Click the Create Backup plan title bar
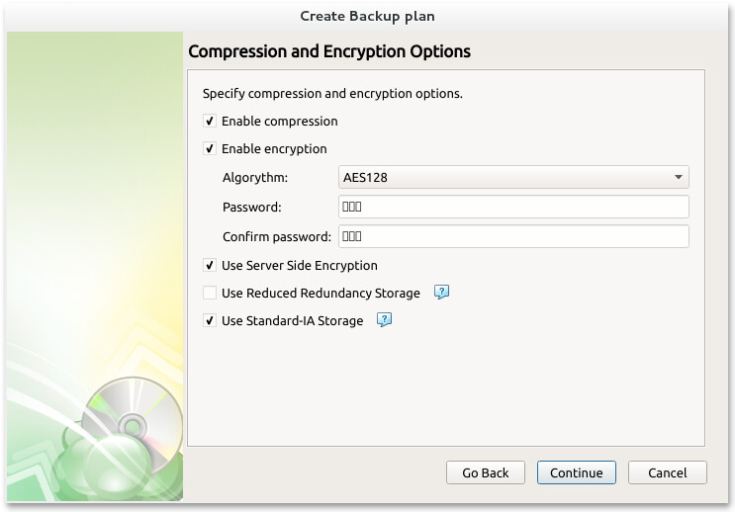735x512 pixels. coord(367,16)
